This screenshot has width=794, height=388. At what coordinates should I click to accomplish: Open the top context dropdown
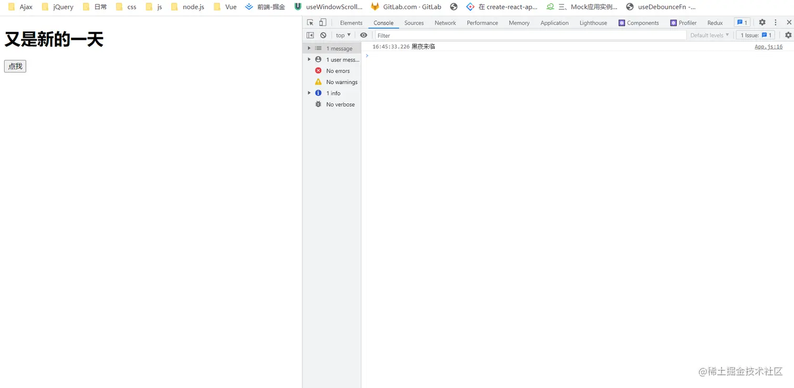pos(343,35)
